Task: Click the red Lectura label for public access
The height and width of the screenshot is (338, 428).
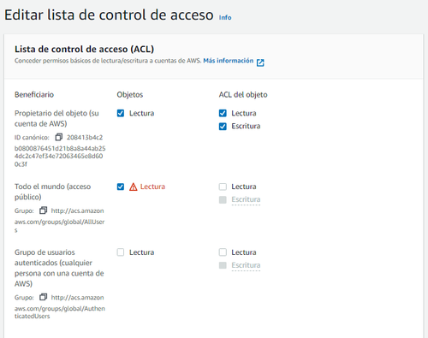Action: coord(152,187)
